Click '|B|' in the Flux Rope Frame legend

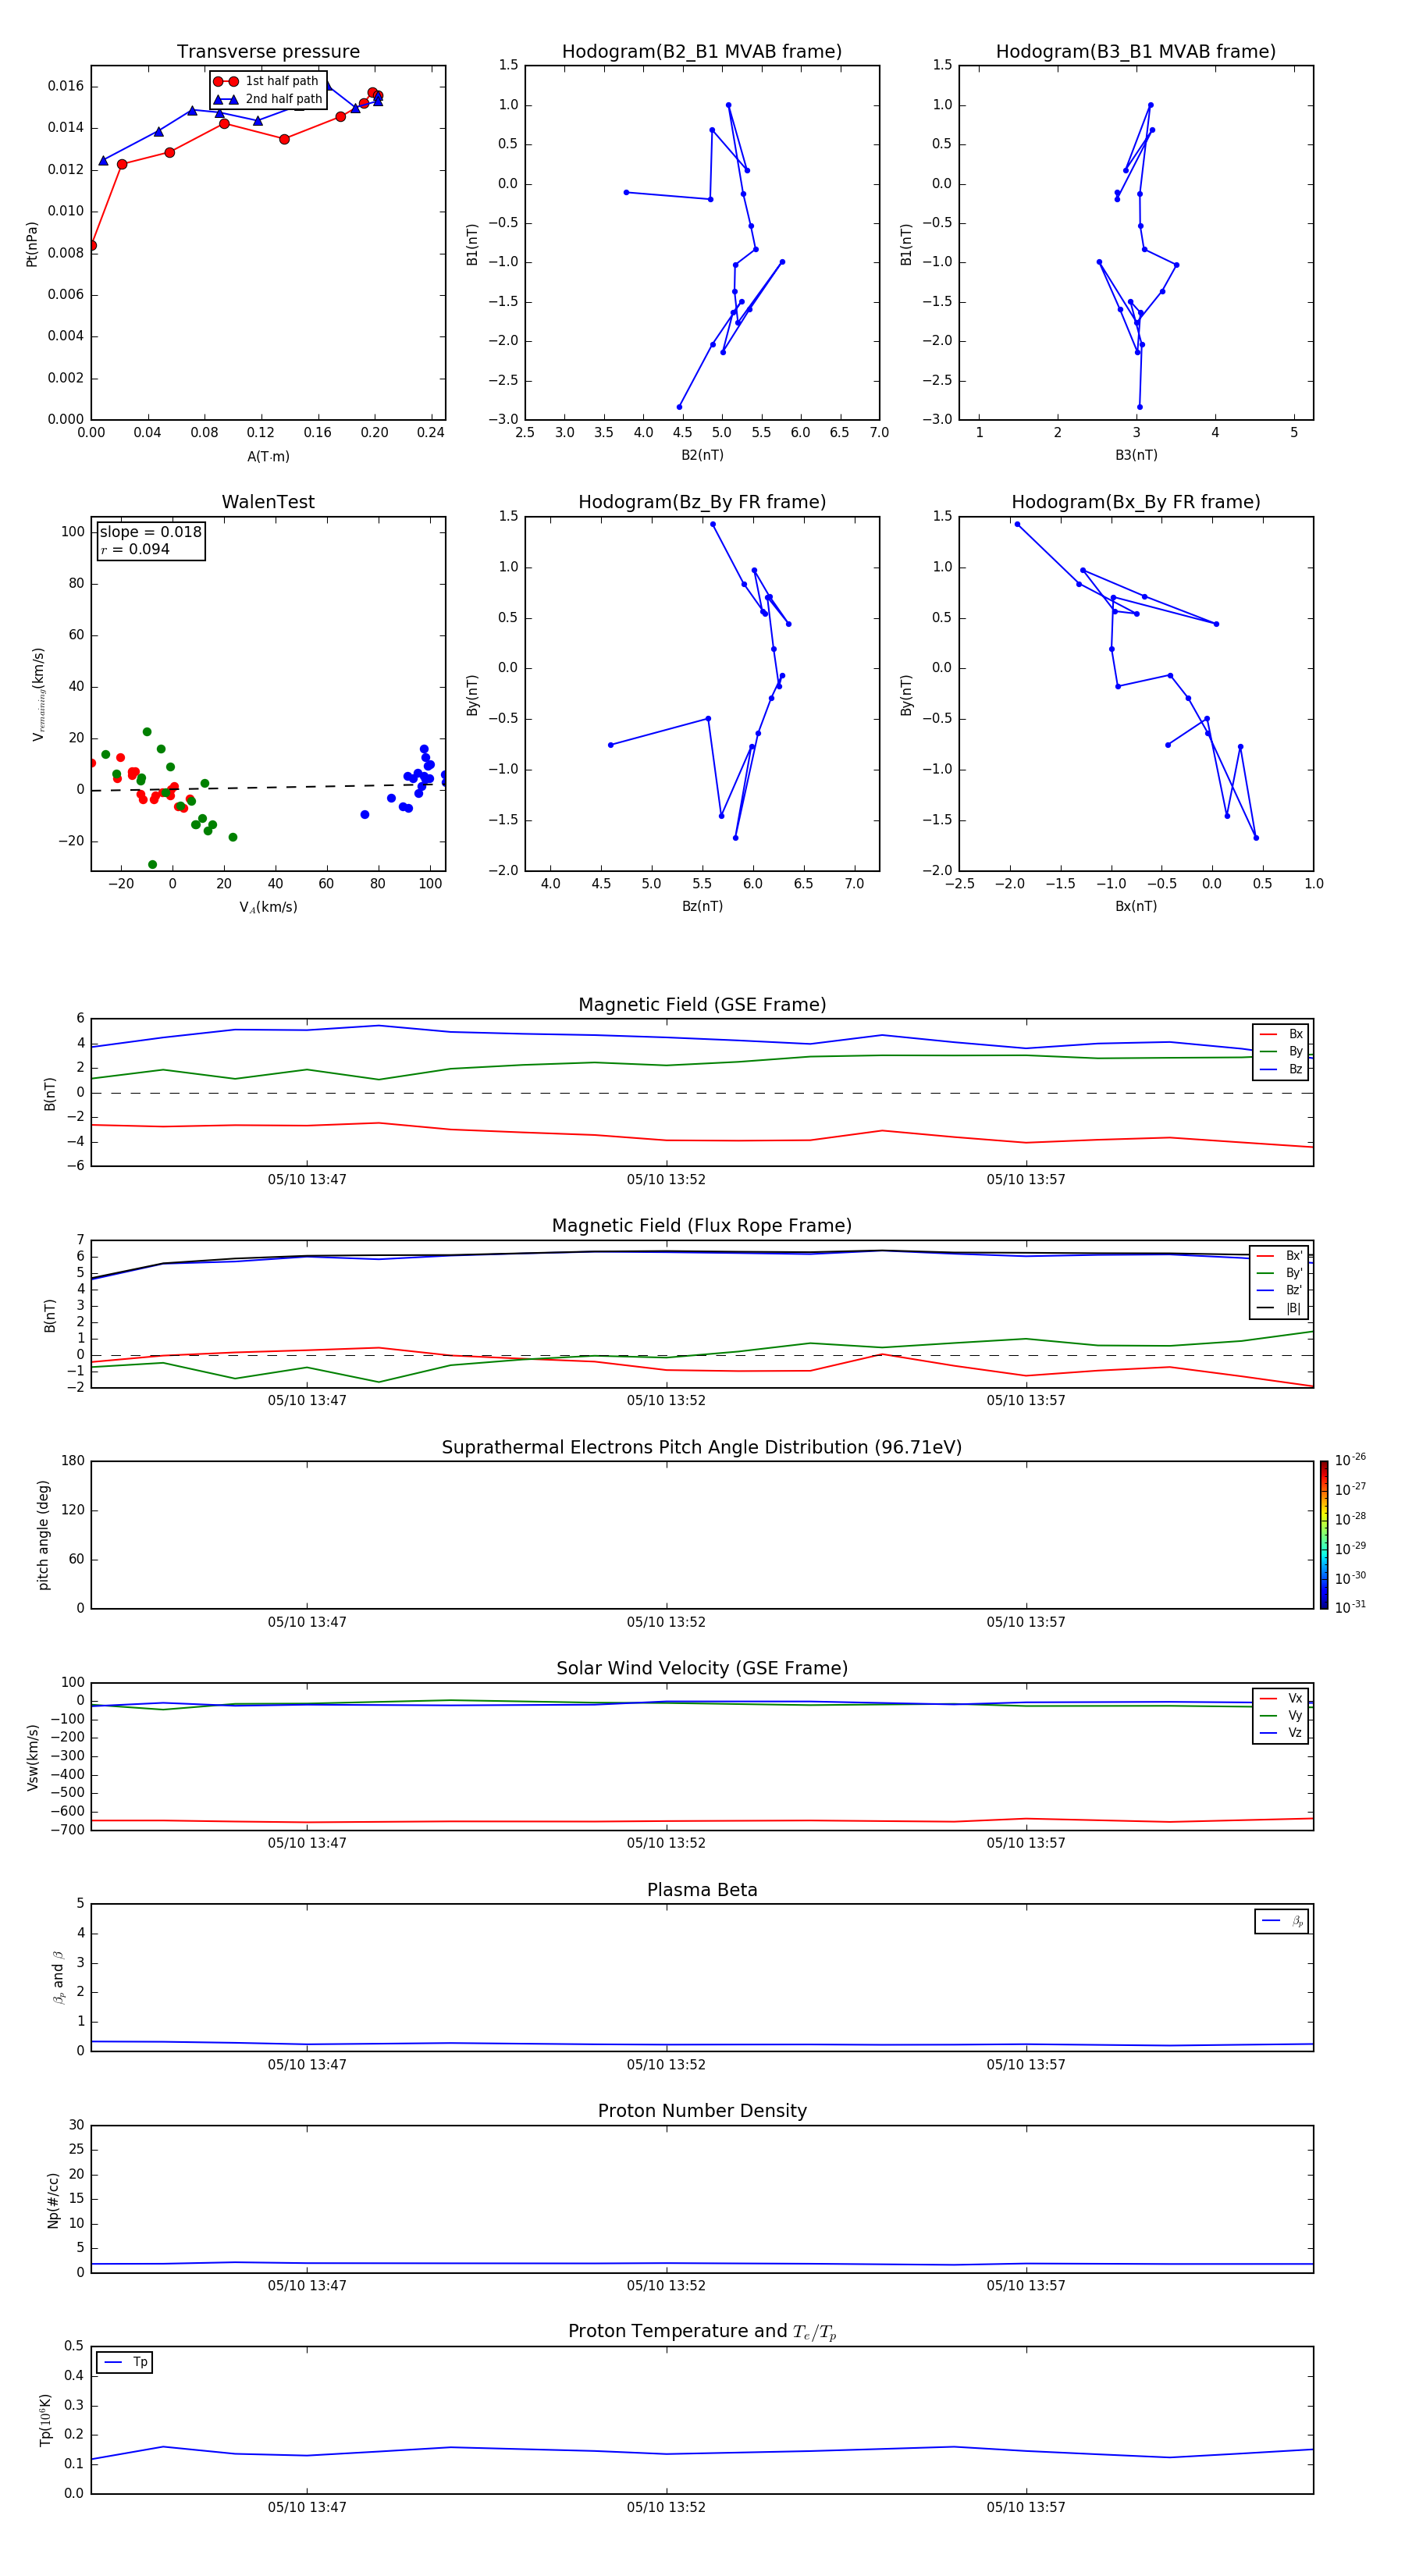click(1294, 1309)
